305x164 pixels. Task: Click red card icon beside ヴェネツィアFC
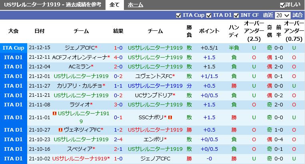(x=60, y=130)
